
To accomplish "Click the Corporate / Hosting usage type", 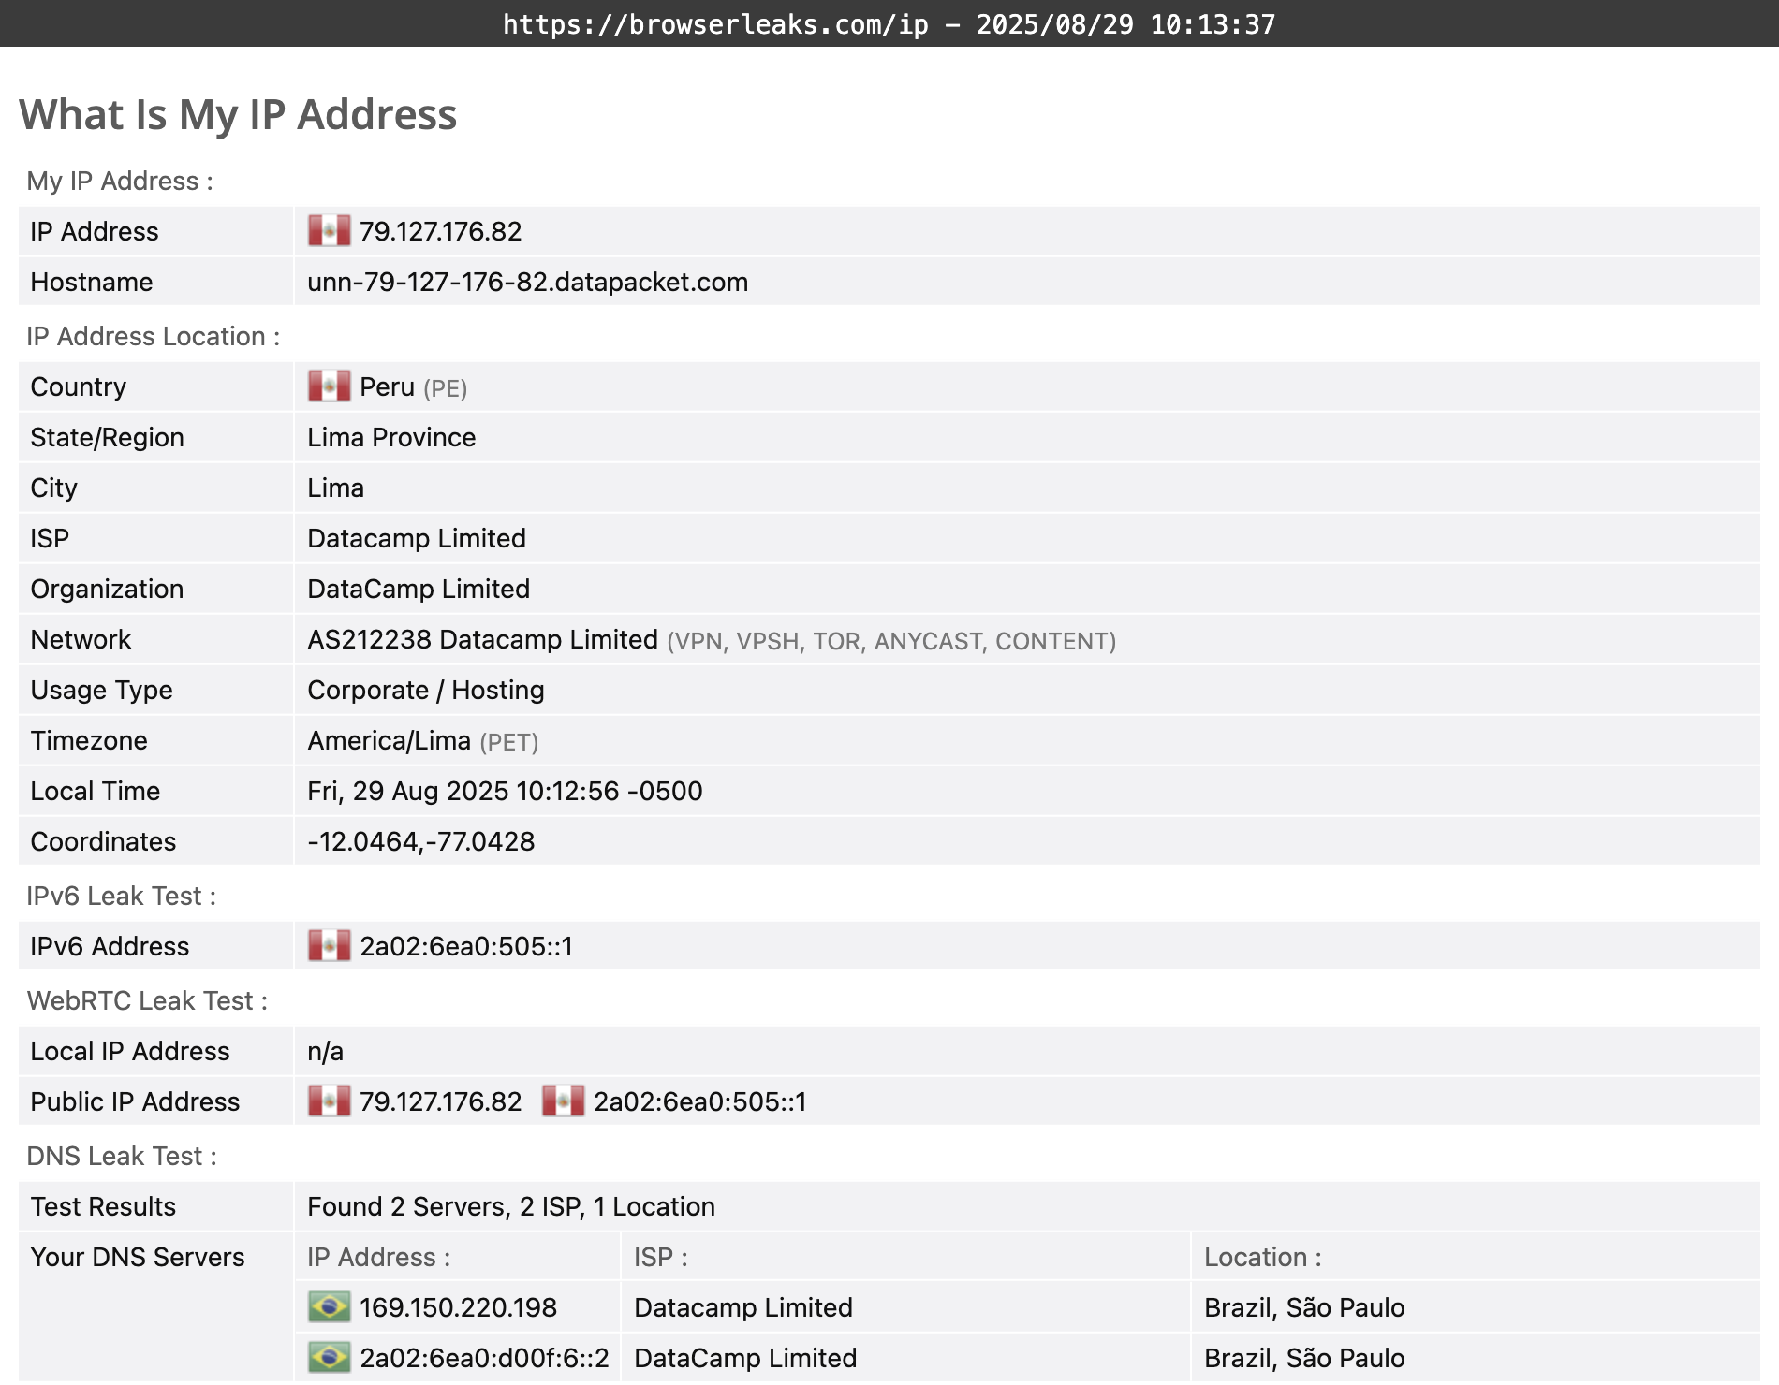I will coord(426,690).
